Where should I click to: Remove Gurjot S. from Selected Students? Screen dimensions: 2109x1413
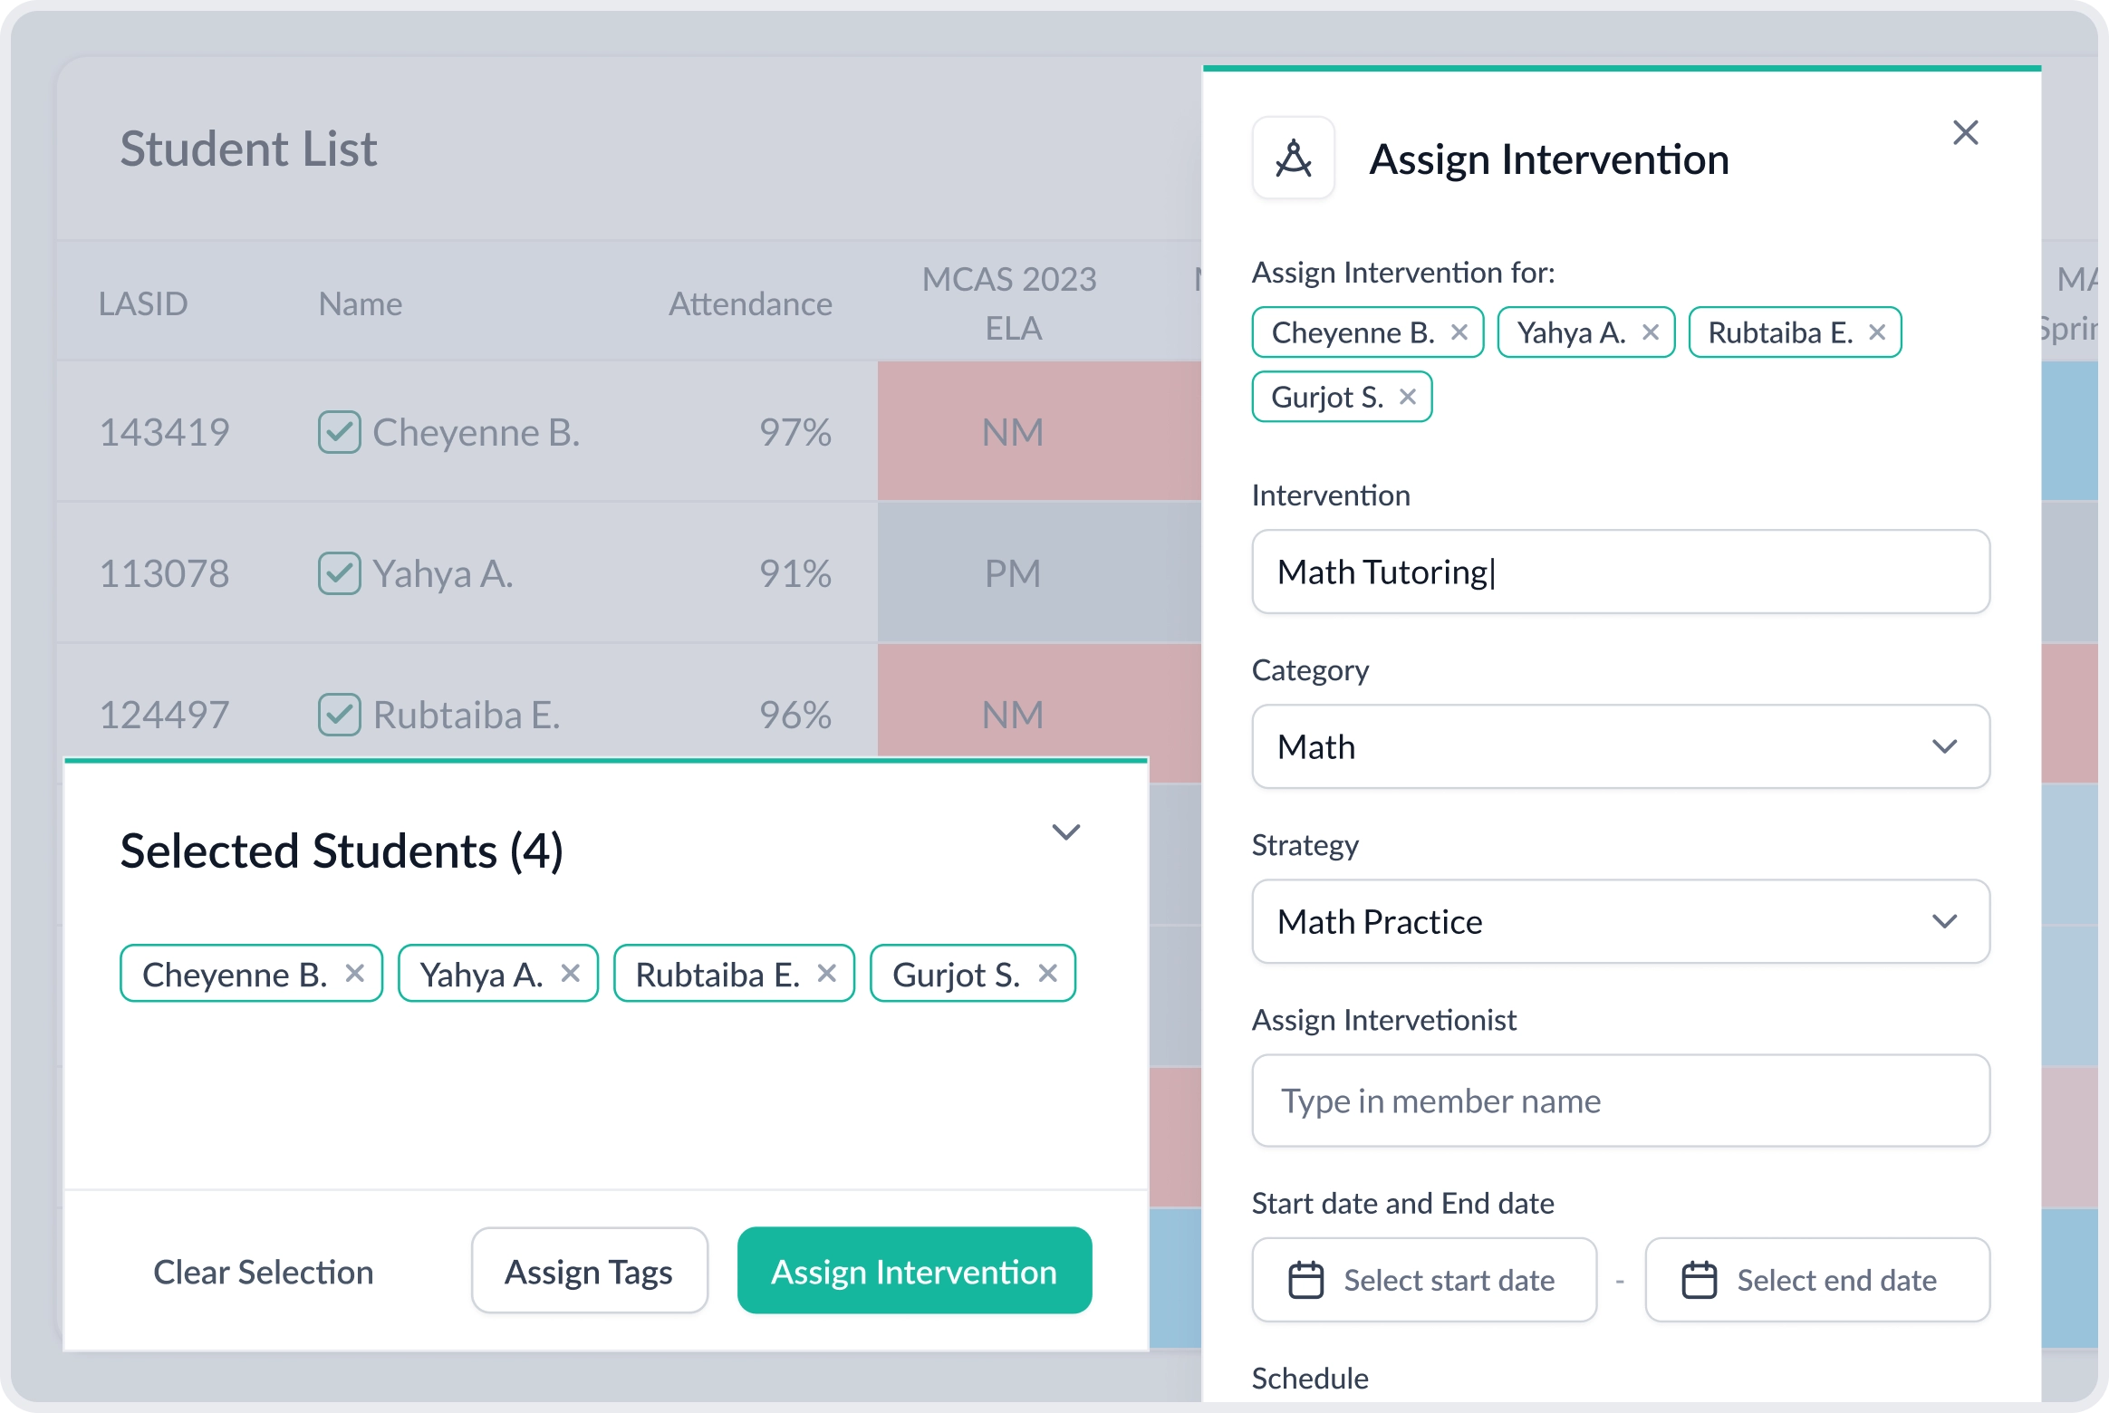(x=1047, y=974)
